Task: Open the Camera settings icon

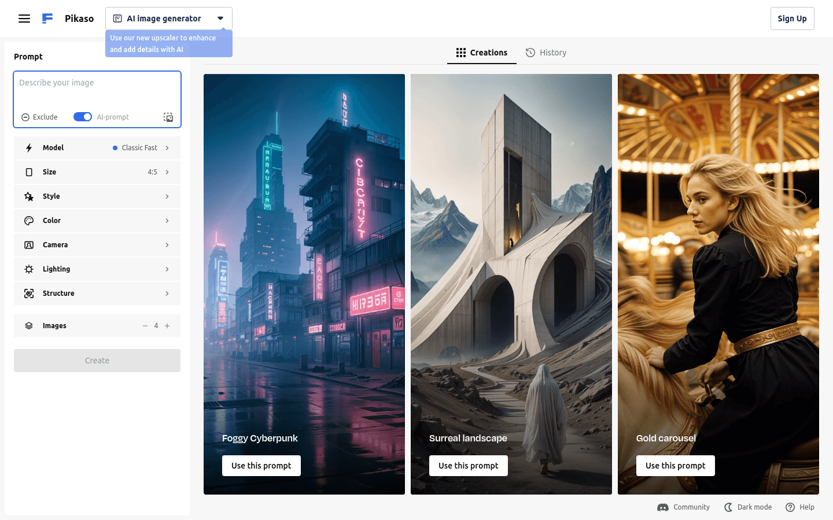Action: point(28,244)
